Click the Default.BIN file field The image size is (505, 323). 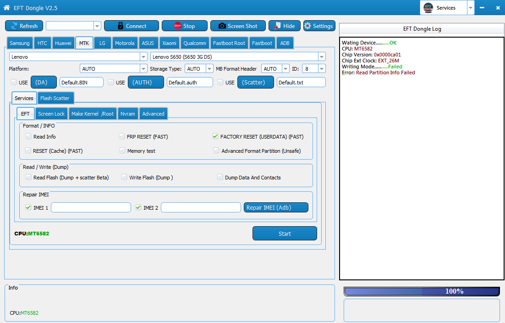[x=82, y=82]
